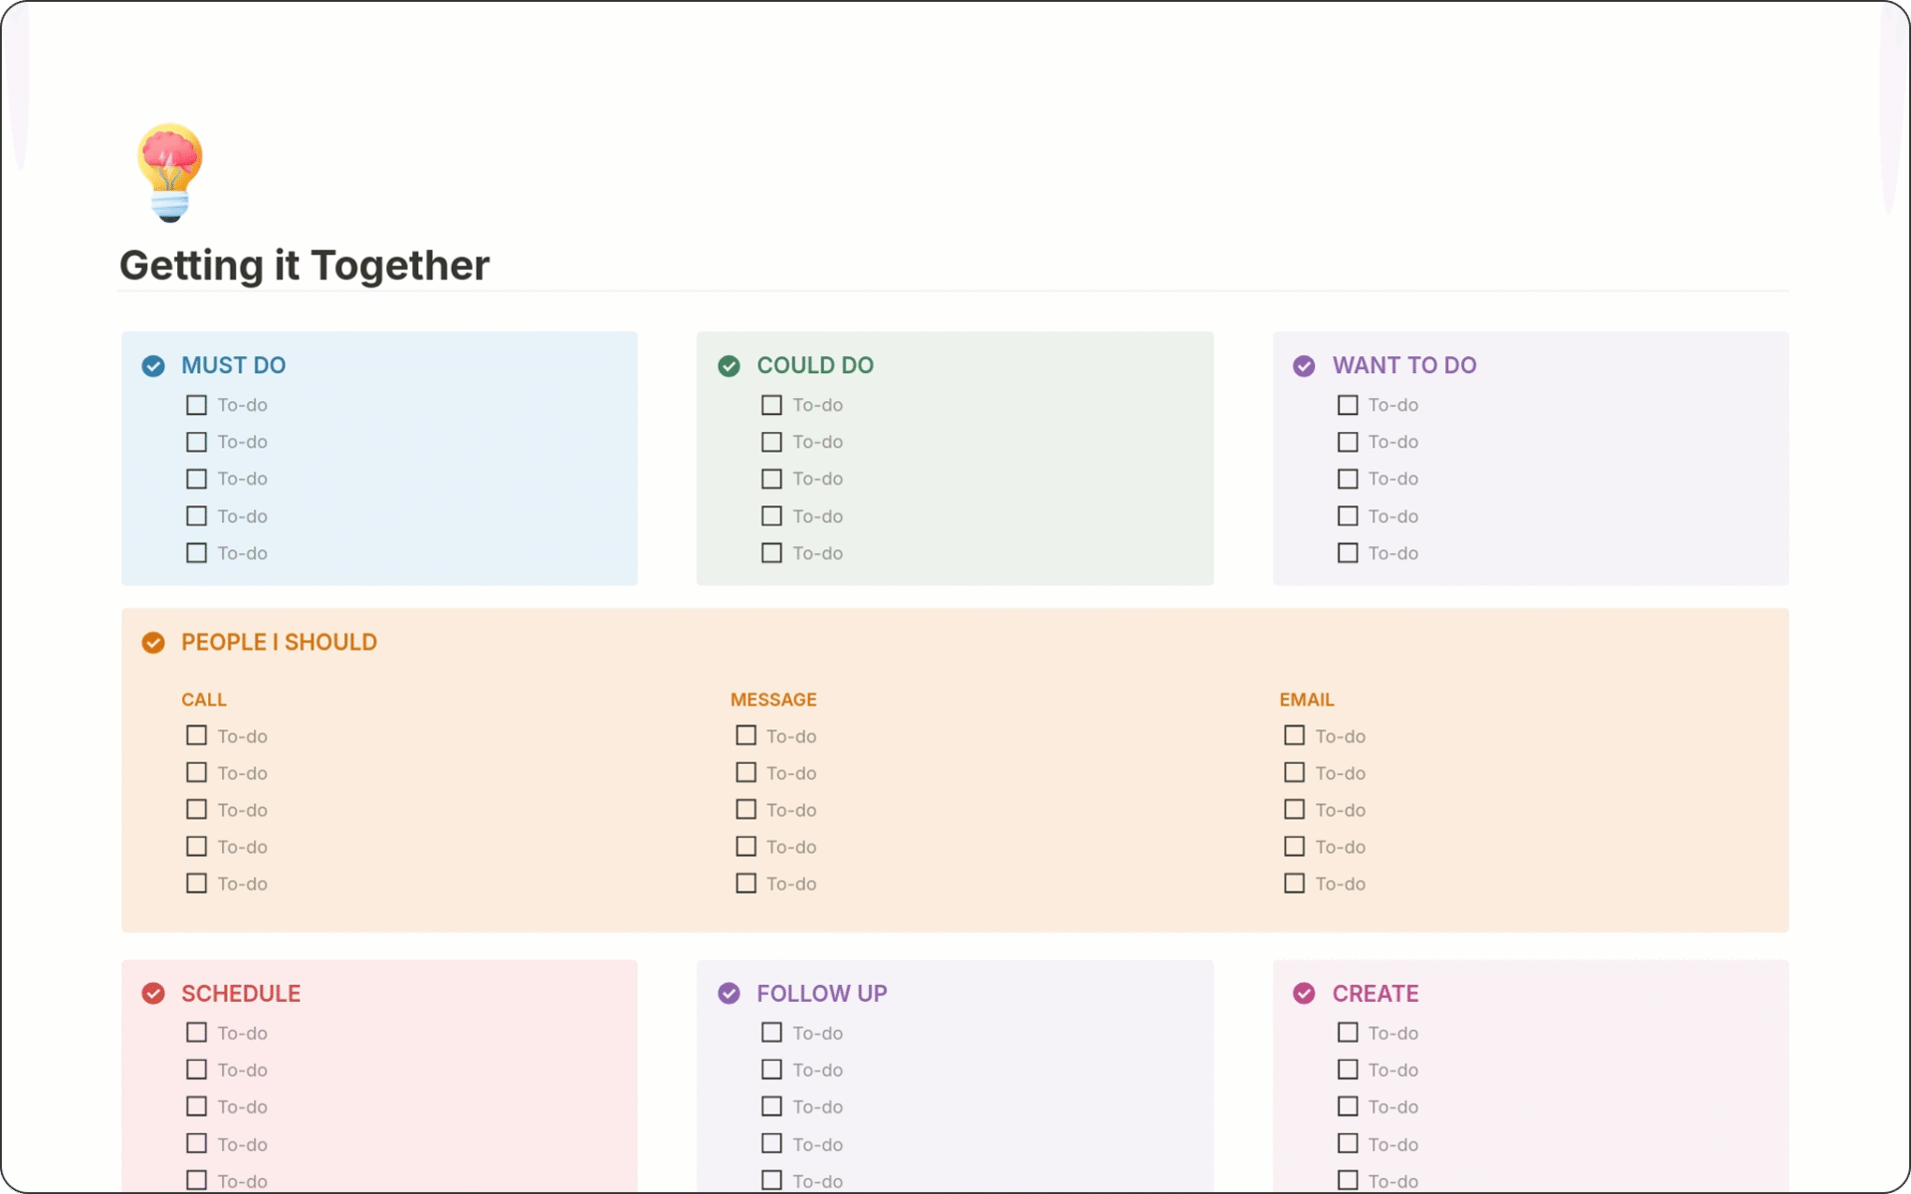Check the fourth To-do under FOLLOW UP

coord(771,1143)
